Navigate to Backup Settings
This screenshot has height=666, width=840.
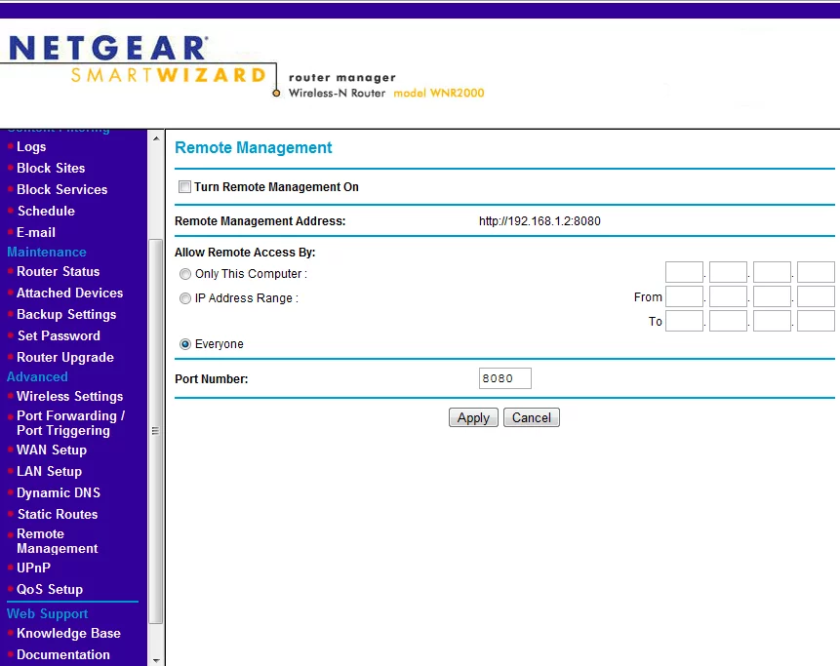(x=66, y=314)
